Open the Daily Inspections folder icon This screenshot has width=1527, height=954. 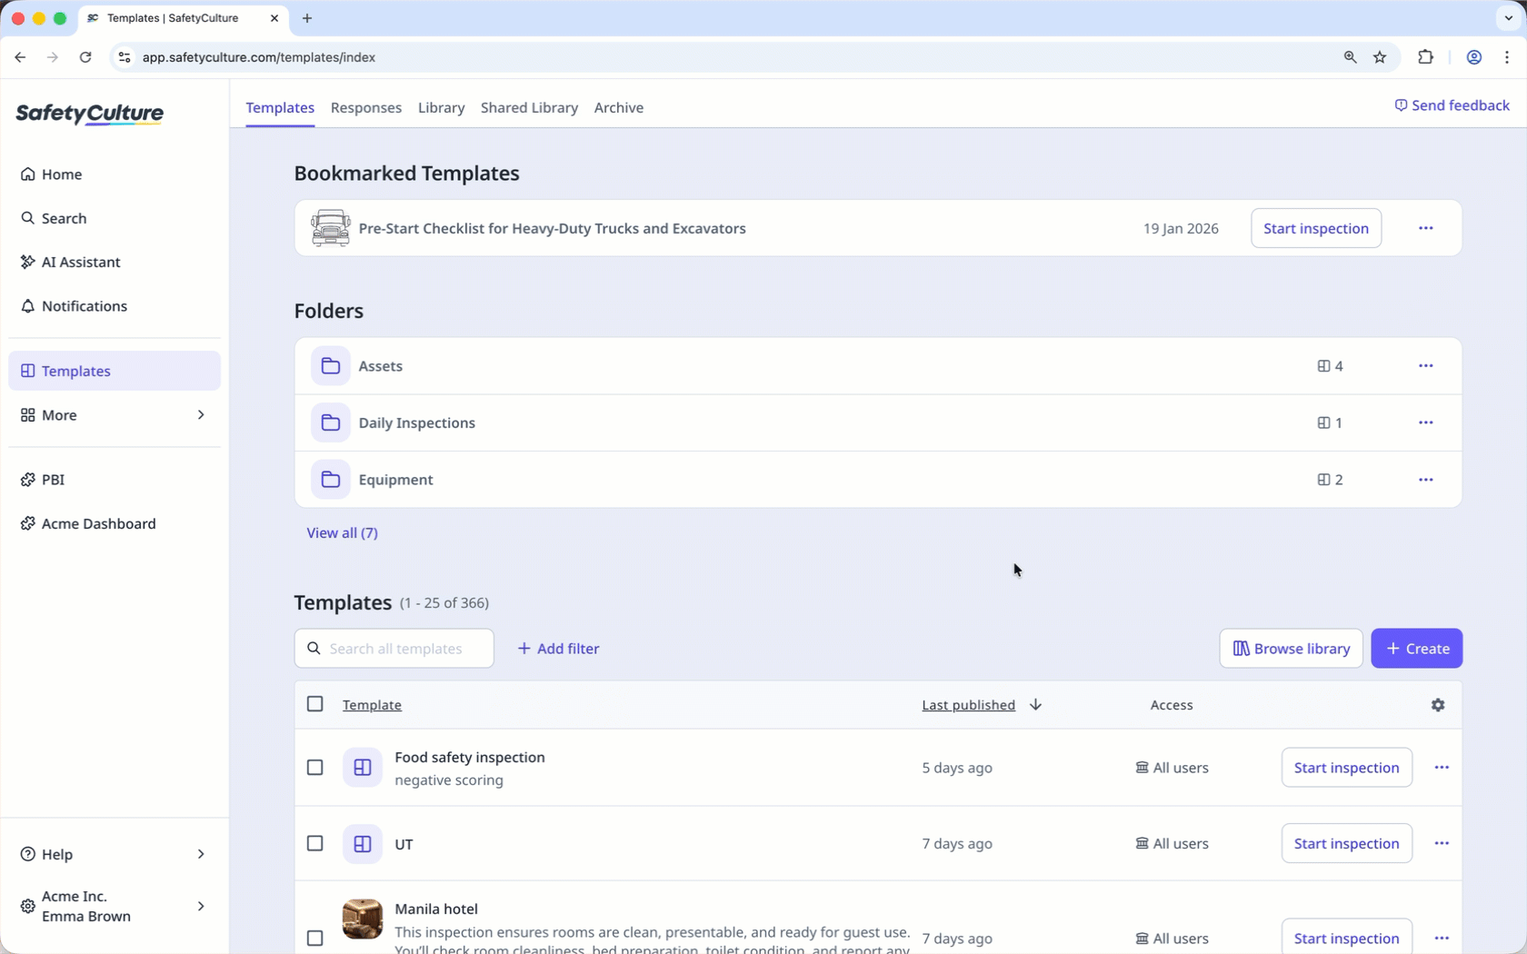tap(331, 422)
